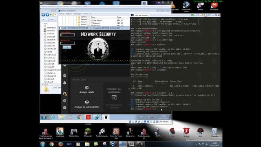261x147 pixels.
Task: Open the Pidgin desktop shortcut
Action: 200,7
